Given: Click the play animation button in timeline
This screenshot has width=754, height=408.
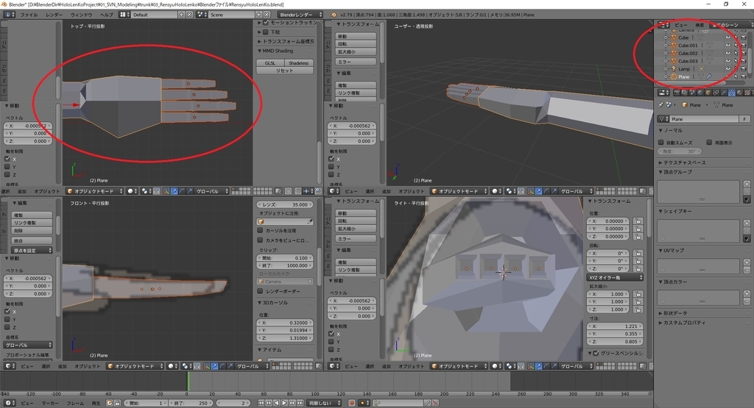Looking at the screenshot, I should [284, 403].
